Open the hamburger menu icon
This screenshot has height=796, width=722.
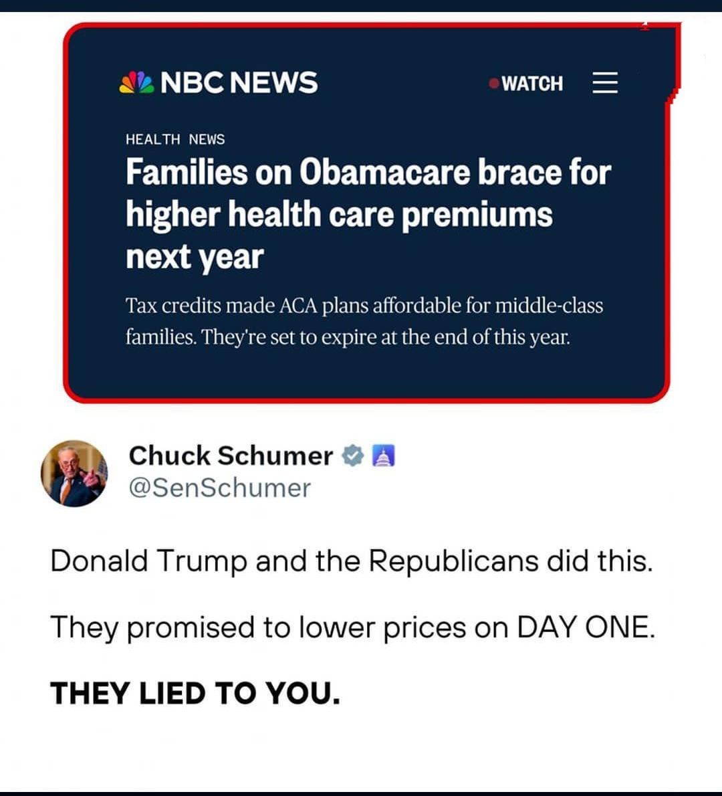point(605,83)
